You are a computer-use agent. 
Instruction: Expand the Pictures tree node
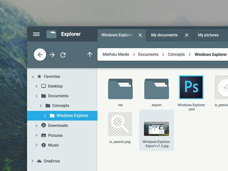click(x=37, y=135)
